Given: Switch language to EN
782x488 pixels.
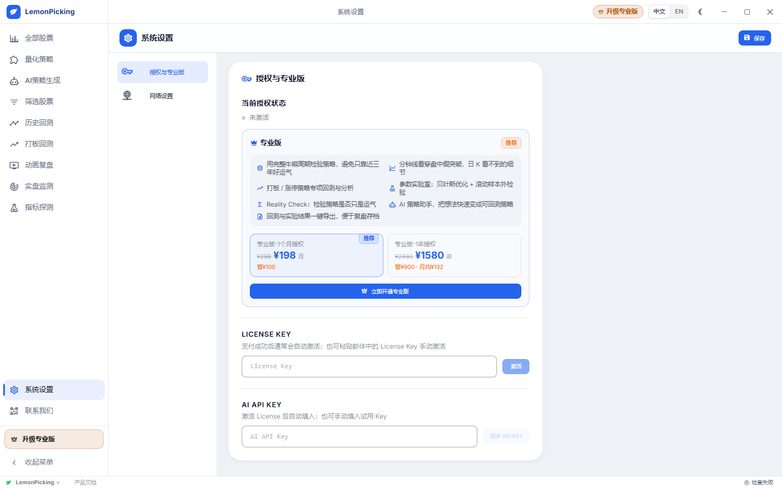Looking at the screenshot, I should [x=679, y=11].
